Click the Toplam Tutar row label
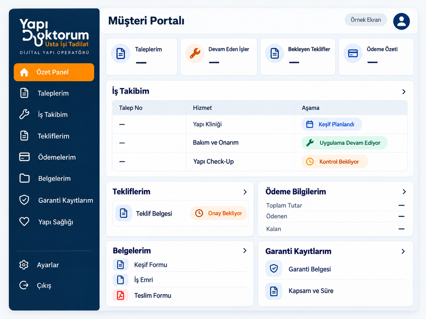This screenshot has height=319, width=426. tap(284, 206)
